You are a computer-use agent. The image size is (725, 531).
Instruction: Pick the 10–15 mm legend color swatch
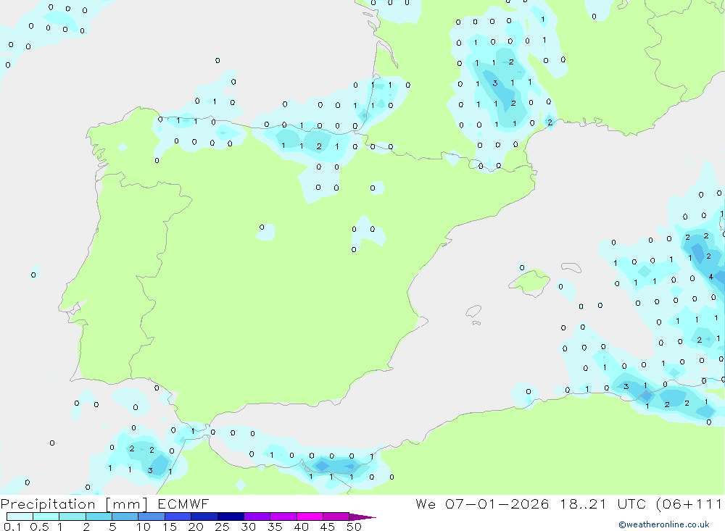pos(152,517)
